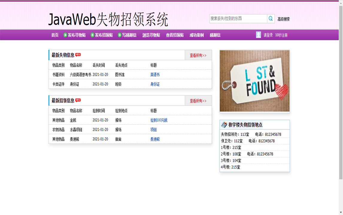
Task: Click the green plus icon beside 发布寻物贴
Action: point(65,35)
